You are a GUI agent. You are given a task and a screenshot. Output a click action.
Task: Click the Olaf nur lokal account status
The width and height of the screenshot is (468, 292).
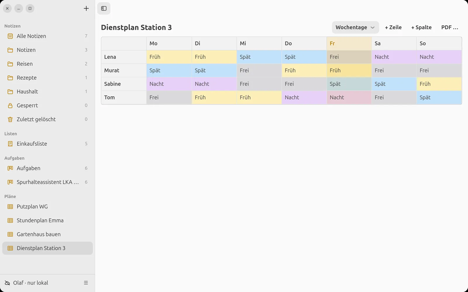(x=26, y=283)
